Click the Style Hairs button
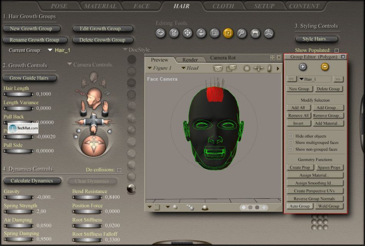 click(x=317, y=39)
